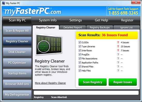Open Startup Items from the sidebar

click(17, 73)
